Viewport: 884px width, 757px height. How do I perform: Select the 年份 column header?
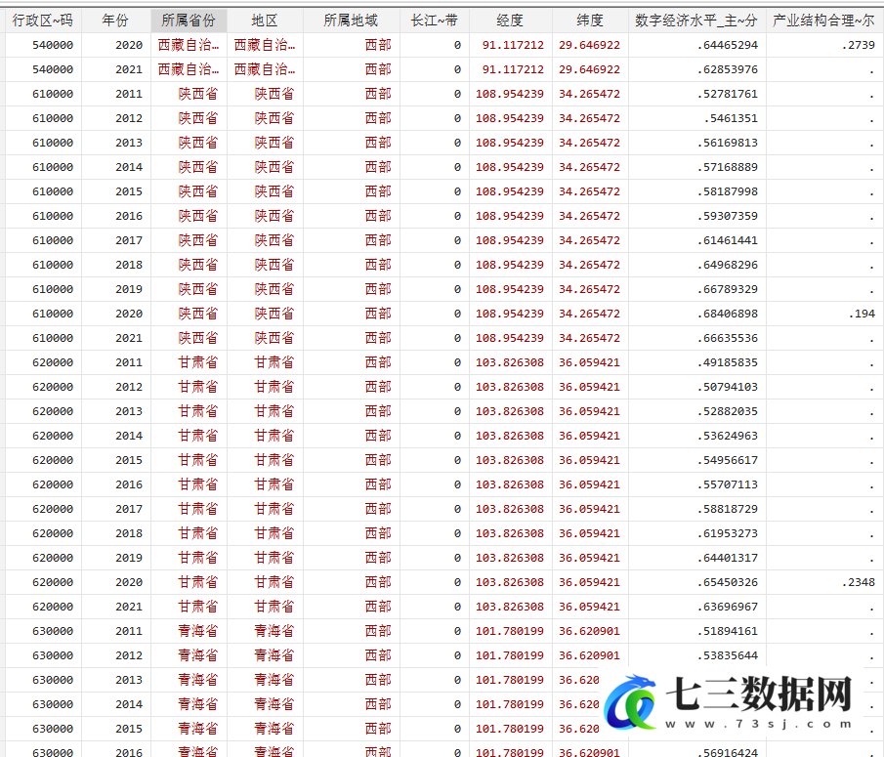click(115, 21)
